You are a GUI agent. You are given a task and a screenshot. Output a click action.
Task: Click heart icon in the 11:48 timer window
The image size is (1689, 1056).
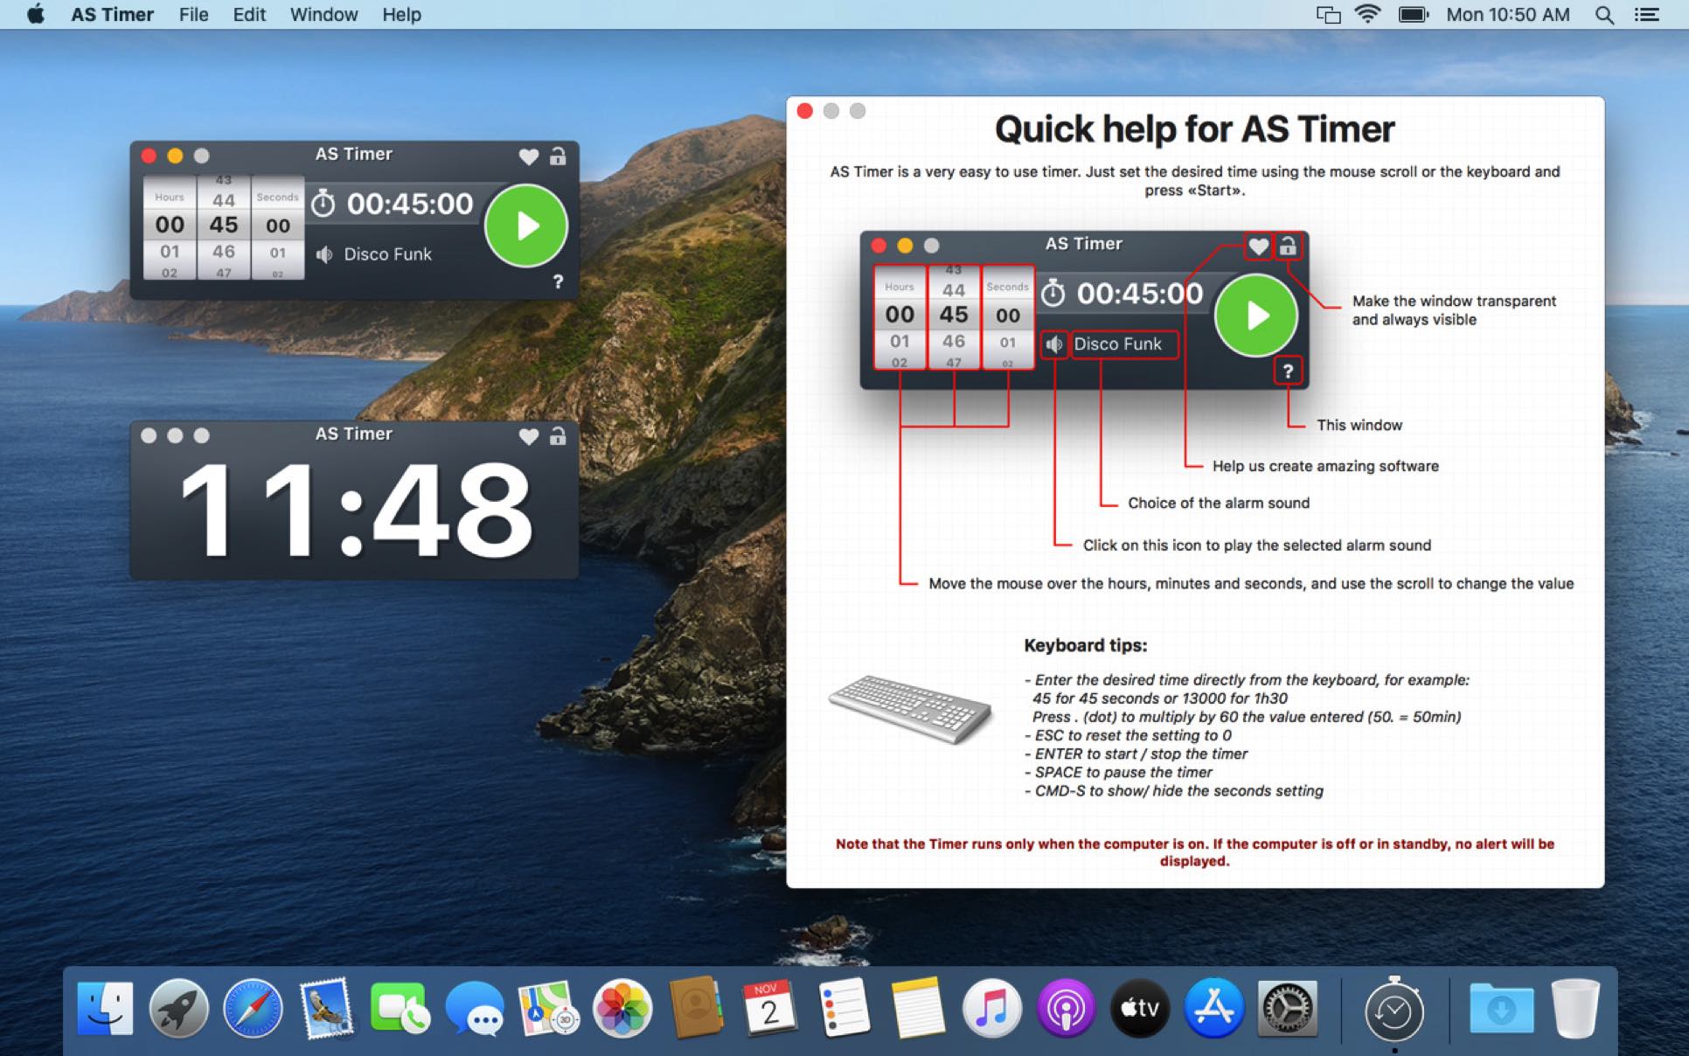(528, 436)
